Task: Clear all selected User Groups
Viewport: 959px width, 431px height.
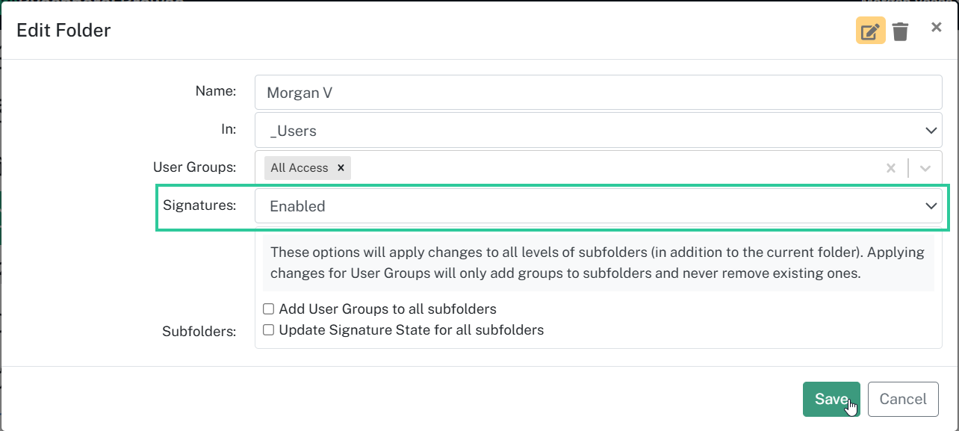Action: 890,168
